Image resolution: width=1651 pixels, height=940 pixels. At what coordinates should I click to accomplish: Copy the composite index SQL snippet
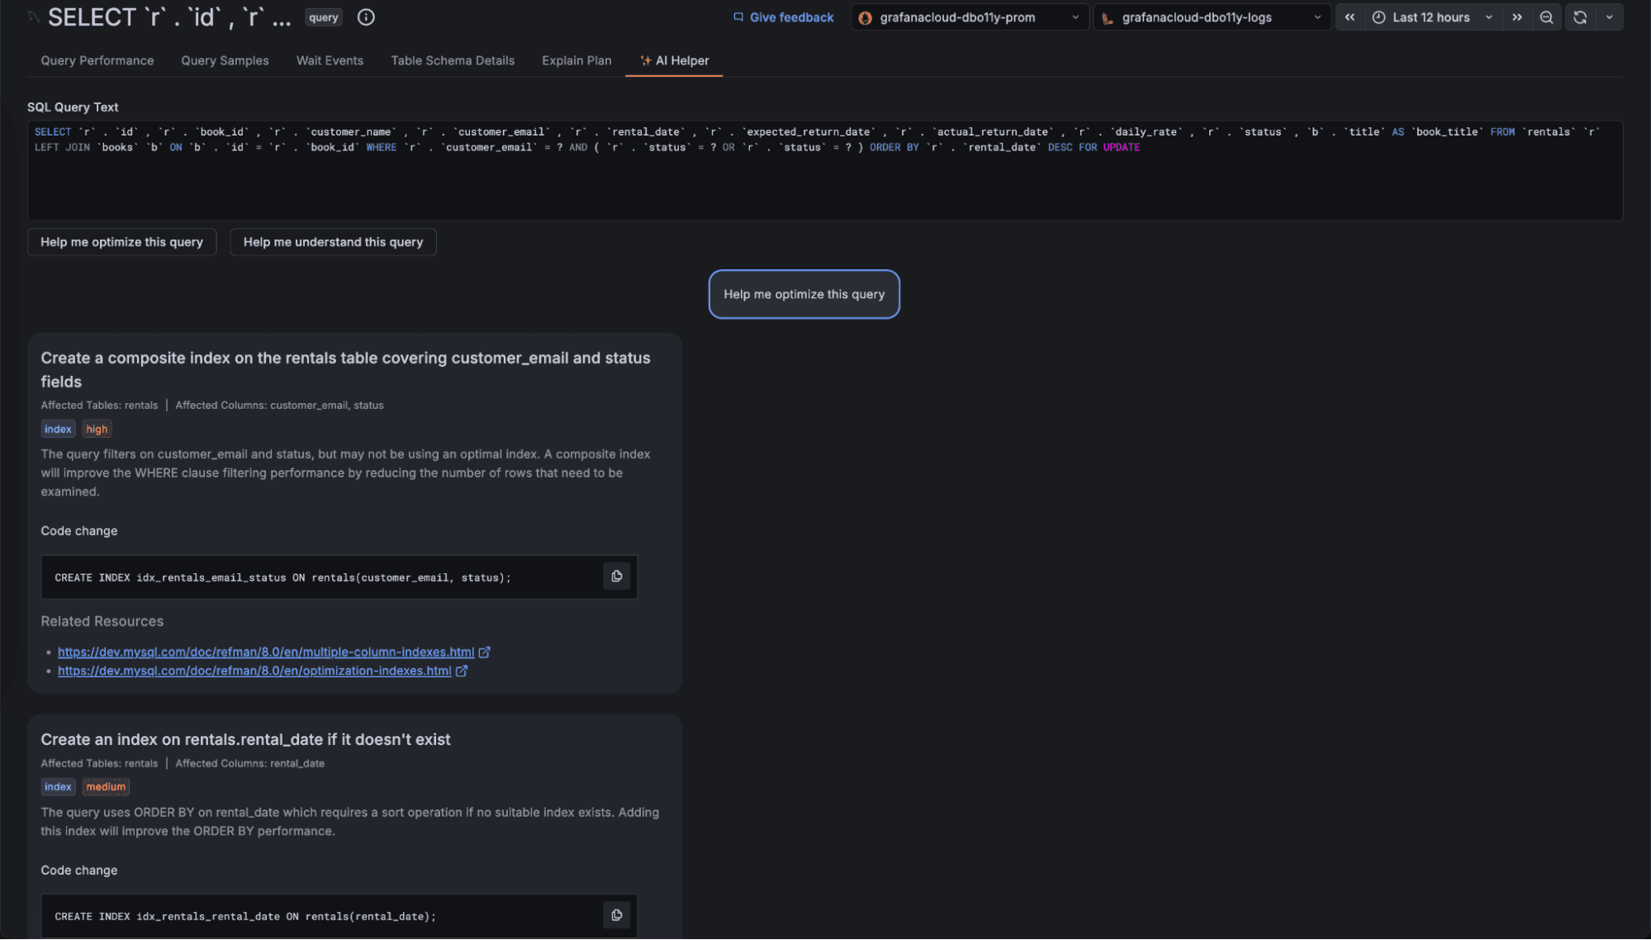[616, 576]
